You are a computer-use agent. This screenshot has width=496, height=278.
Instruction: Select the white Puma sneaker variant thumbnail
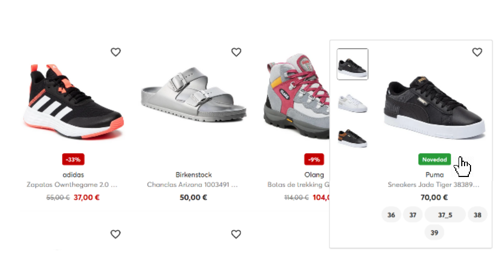point(352,103)
